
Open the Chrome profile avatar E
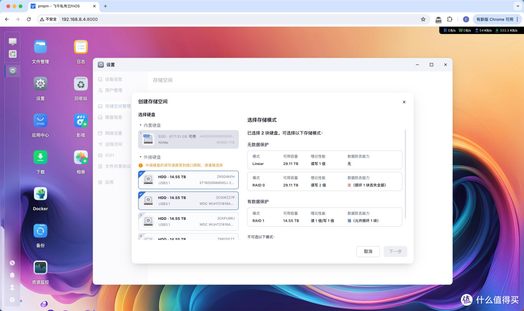[466, 19]
